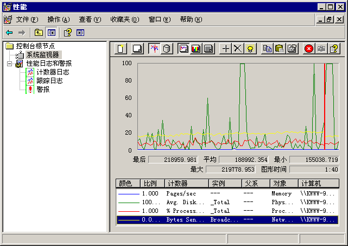Click Update Data camera icon
This screenshot has height=246, width=348.
(x=321, y=49)
